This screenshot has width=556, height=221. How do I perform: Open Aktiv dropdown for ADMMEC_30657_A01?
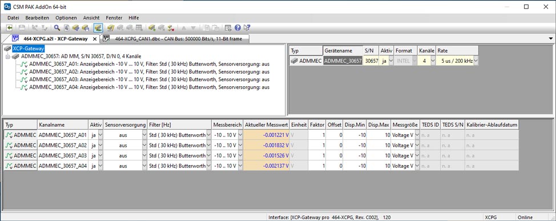point(100,135)
